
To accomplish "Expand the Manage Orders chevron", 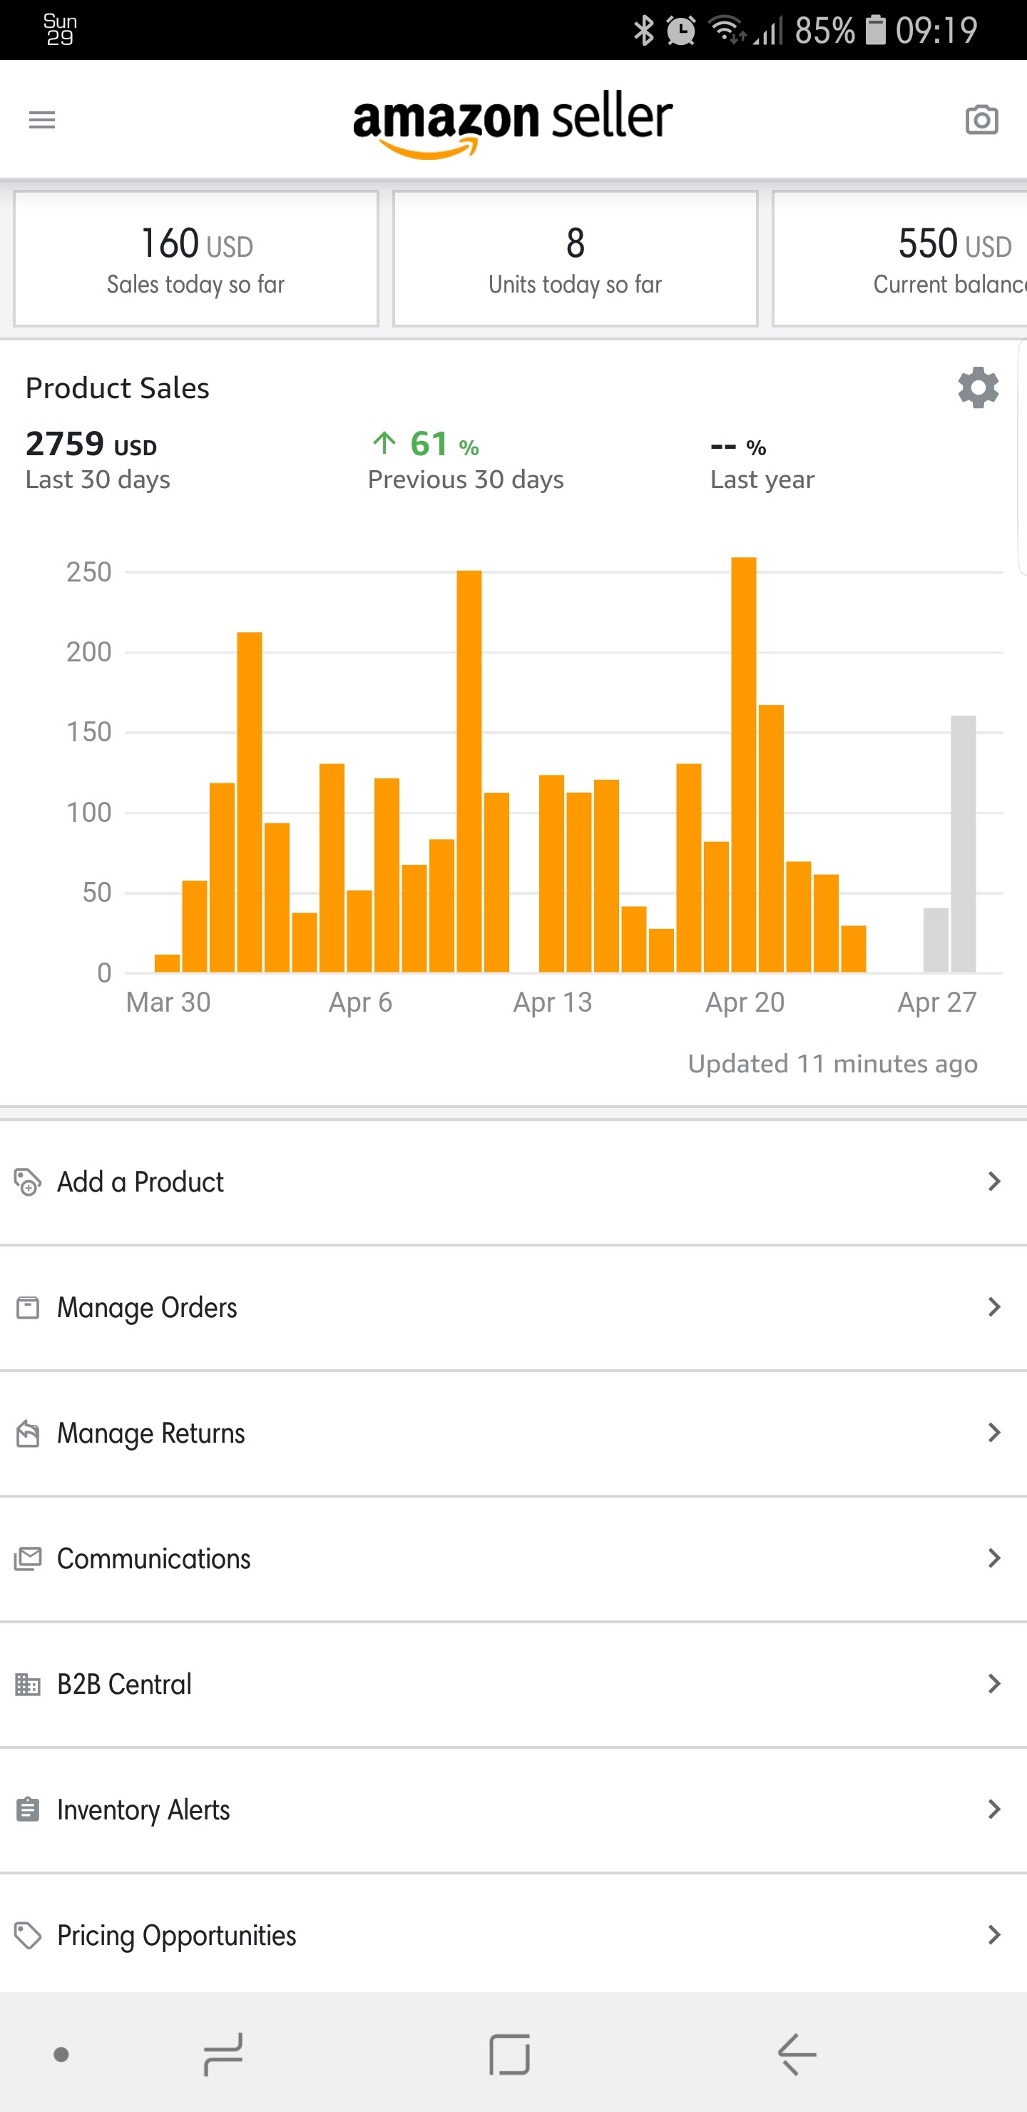I will (994, 1307).
